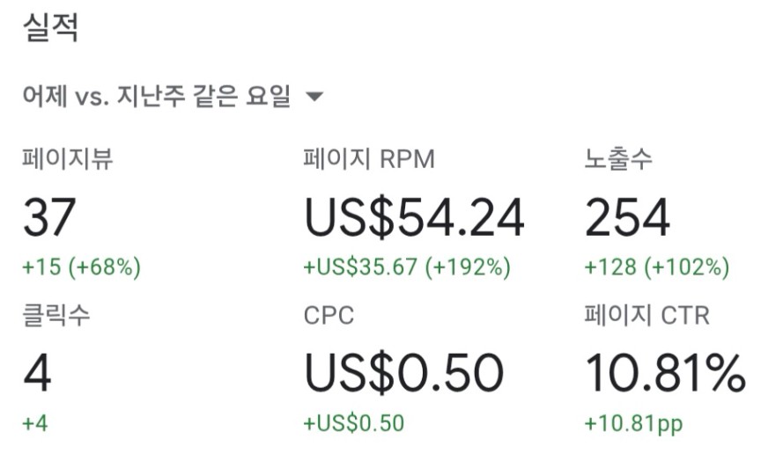Screen dimensions: 761x454
Task: Open the 페이지 RPM metric label
Action: coord(369,159)
